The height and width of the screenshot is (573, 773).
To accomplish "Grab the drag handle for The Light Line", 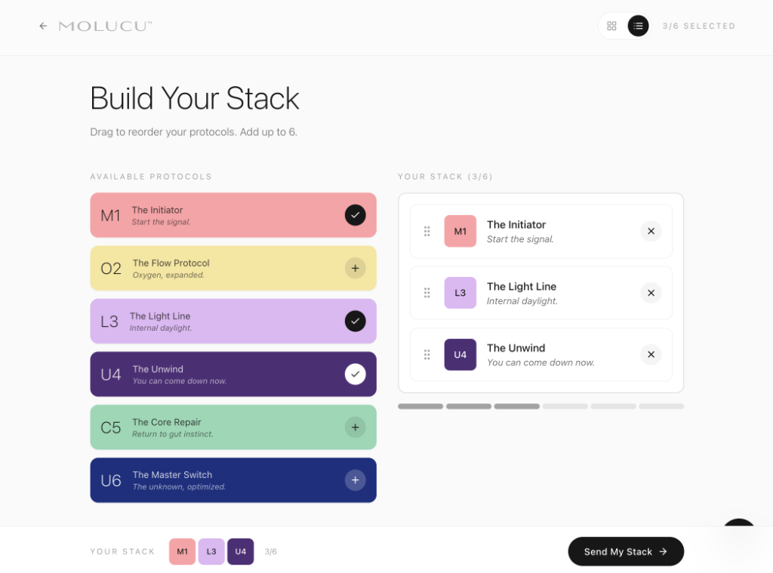I will point(427,293).
